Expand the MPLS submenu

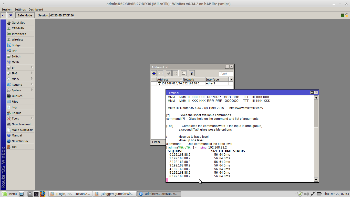pos(20,79)
